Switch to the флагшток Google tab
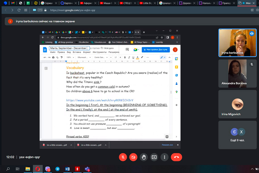Image resolution: width=259 pixels, height=173 pixels. 167,3
